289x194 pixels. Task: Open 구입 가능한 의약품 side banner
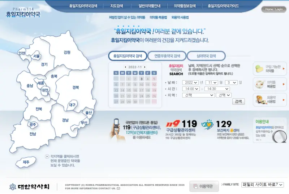point(270,69)
